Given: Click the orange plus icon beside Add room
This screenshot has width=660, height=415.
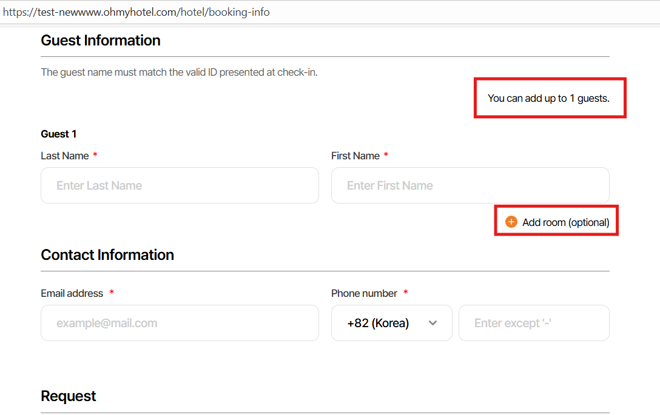Looking at the screenshot, I should pos(511,222).
